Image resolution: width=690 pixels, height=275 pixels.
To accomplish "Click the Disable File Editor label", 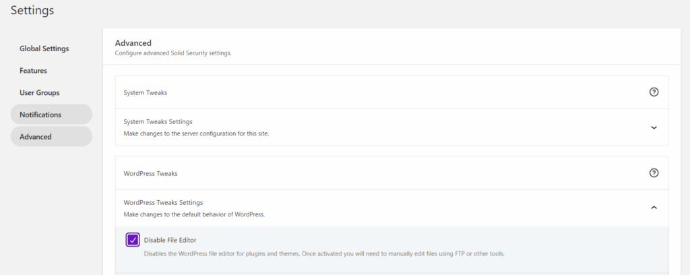I will click(170, 240).
